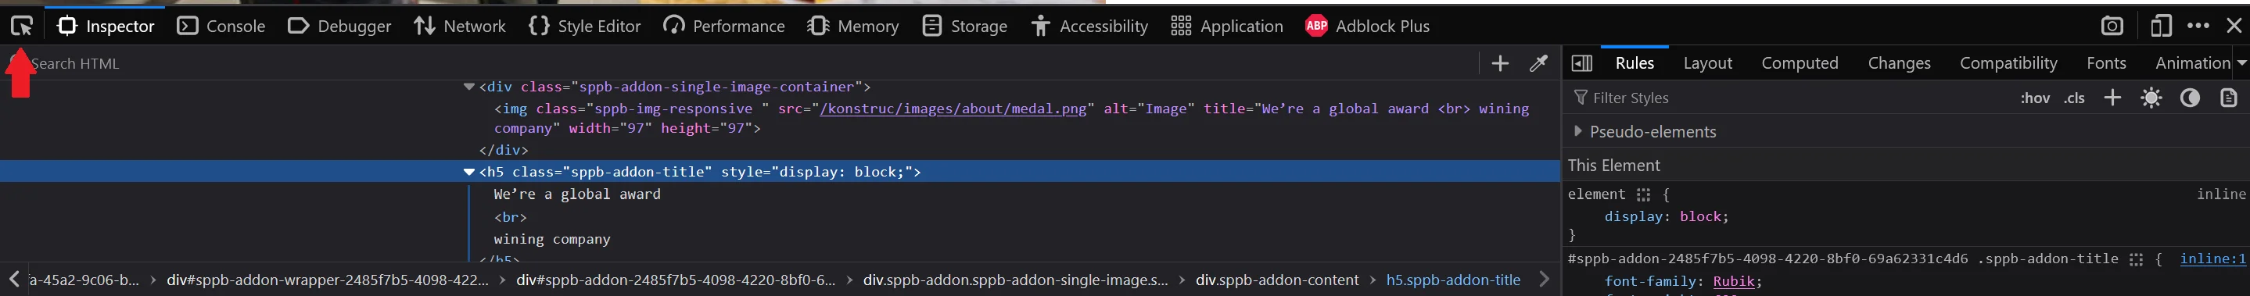Collapse the sppb-addon-single-image-container div

[469, 87]
